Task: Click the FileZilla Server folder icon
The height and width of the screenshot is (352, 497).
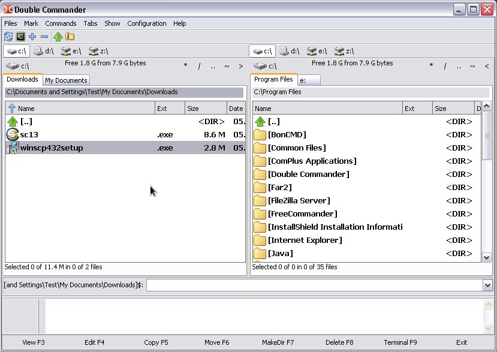Action: pyautogui.click(x=260, y=201)
